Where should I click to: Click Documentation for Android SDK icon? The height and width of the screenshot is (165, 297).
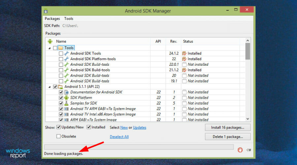click(66, 92)
